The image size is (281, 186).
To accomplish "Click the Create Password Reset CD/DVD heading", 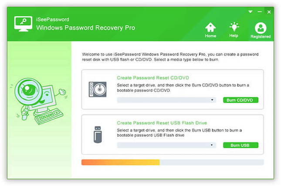I will (153, 78).
